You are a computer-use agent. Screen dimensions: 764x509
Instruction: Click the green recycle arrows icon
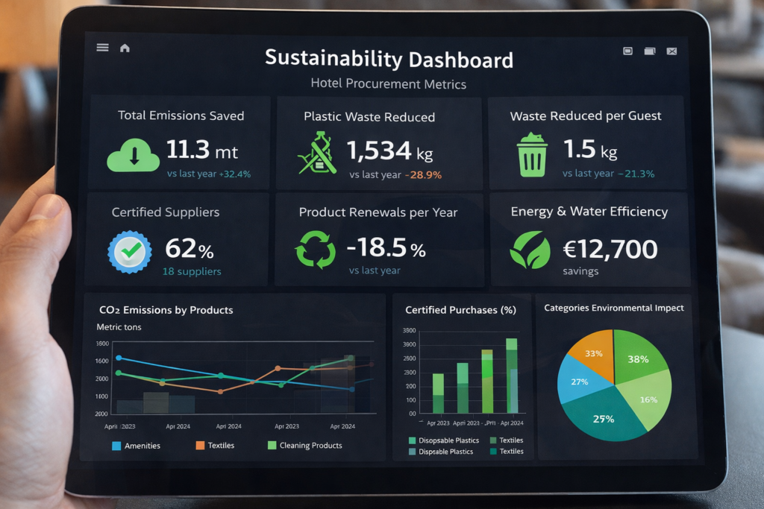point(316,248)
